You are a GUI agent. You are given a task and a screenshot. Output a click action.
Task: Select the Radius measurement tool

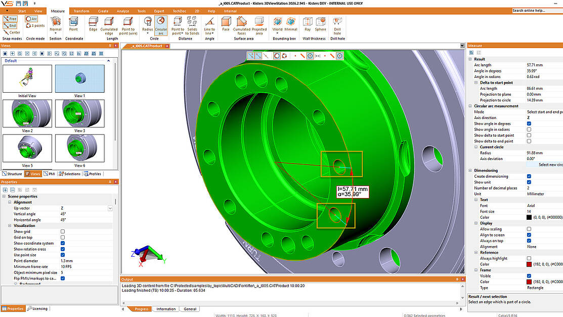[x=148, y=25]
